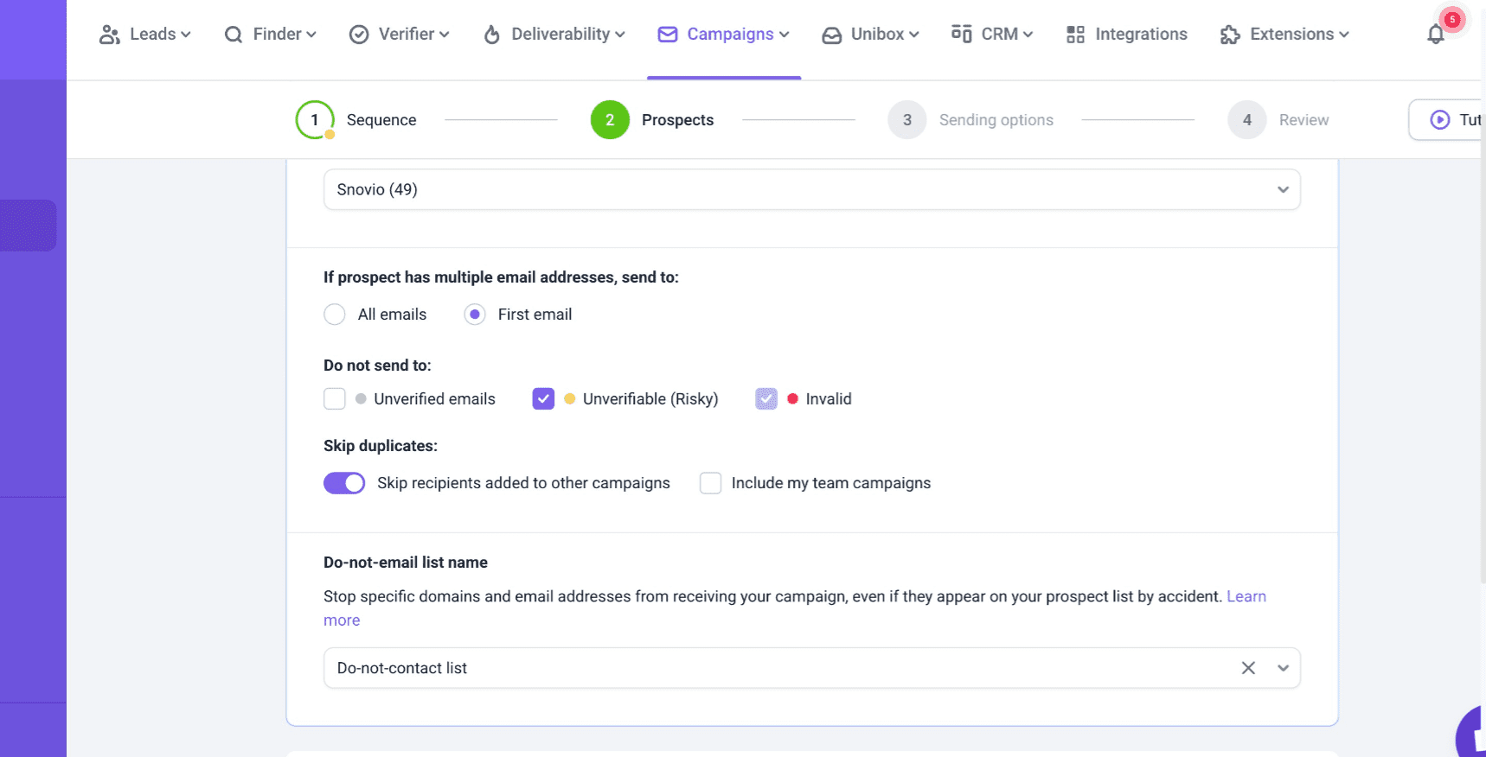Click the Verifier checkmark icon
1486x757 pixels.
tap(359, 35)
